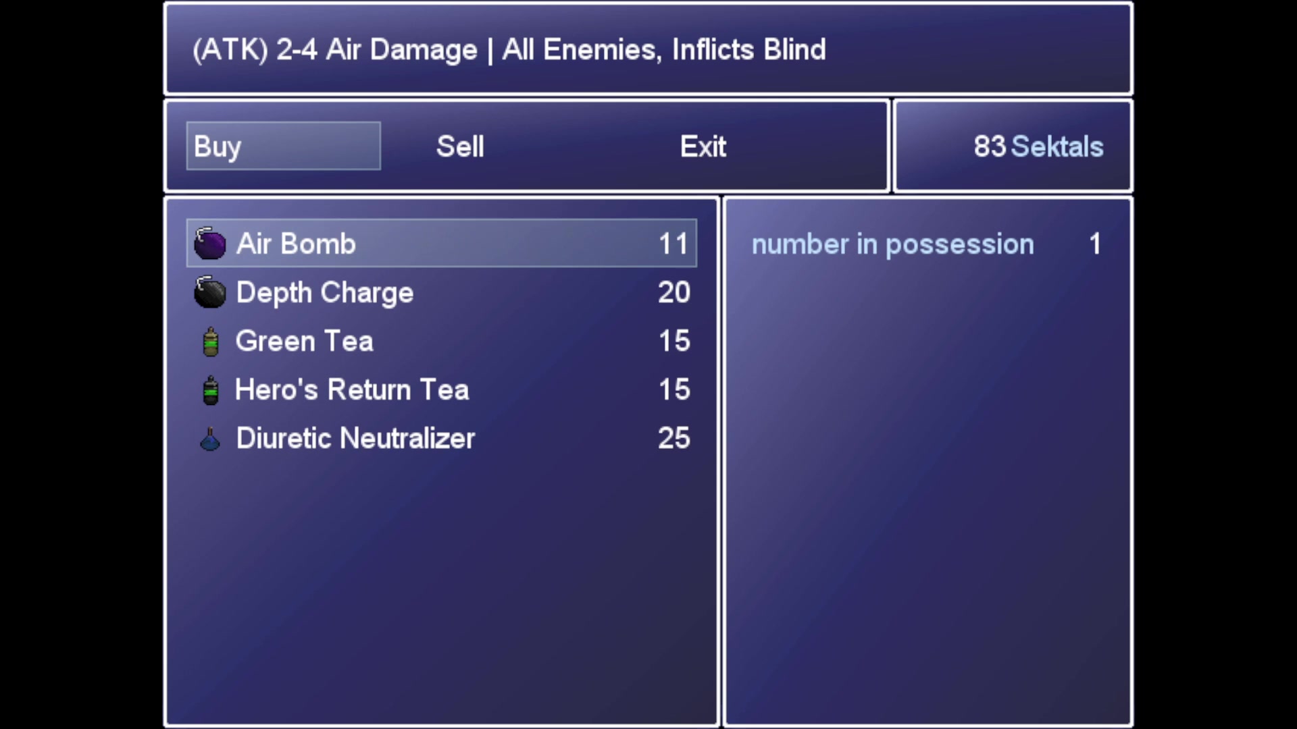
Task: Click the Air Bomb price of 11
Action: click(673, 244)
